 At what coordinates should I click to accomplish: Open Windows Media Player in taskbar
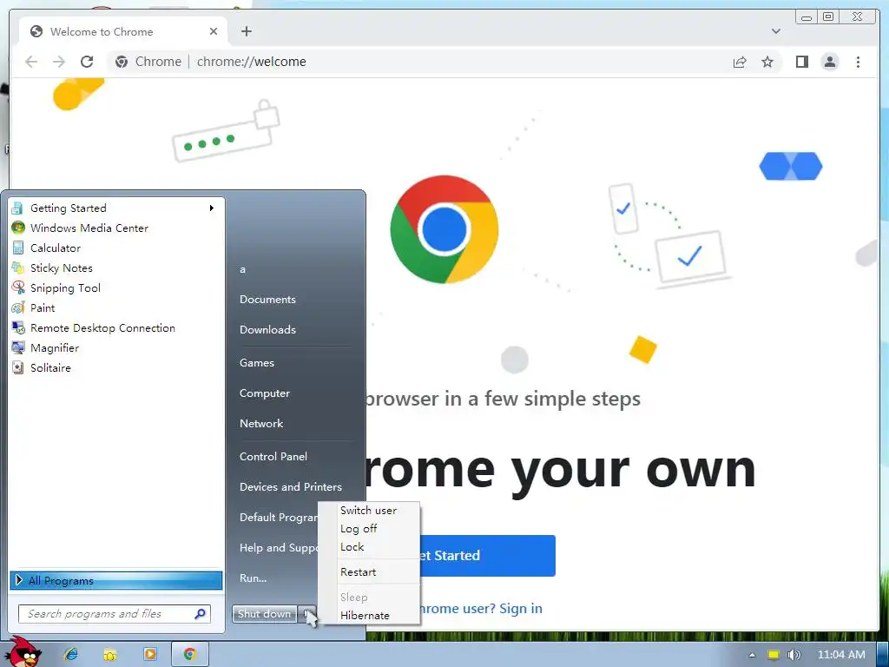[x=149, y=654]
